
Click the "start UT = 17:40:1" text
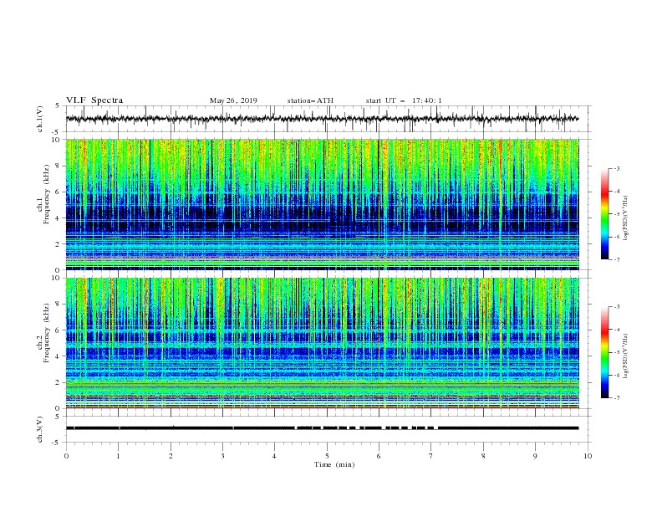(404, 100)
